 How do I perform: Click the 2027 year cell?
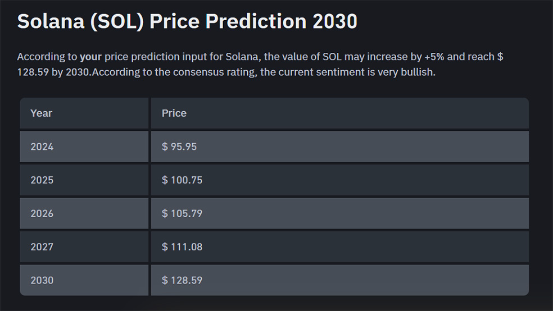click(x=84, y=247)
